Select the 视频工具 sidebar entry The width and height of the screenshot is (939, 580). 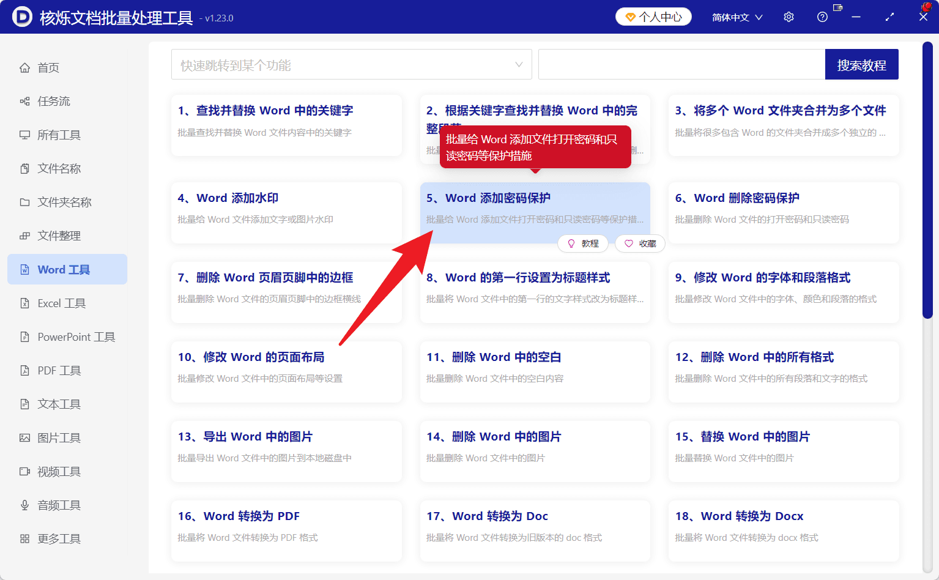tap(67, 472)
